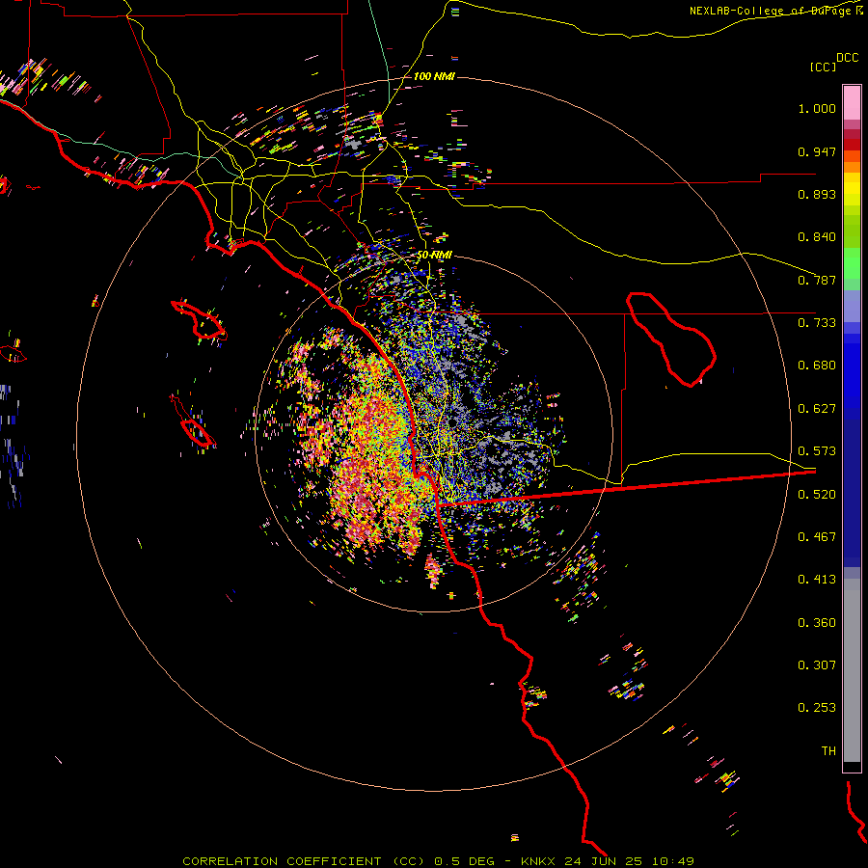Screen dimensions: 868x868
Task: Click the 0.253 scale value
Action: pyautogui.click(x=817, y=708)
